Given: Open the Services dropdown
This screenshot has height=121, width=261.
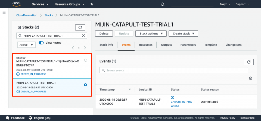Looking at the screenshot, I should coord(40,4).
